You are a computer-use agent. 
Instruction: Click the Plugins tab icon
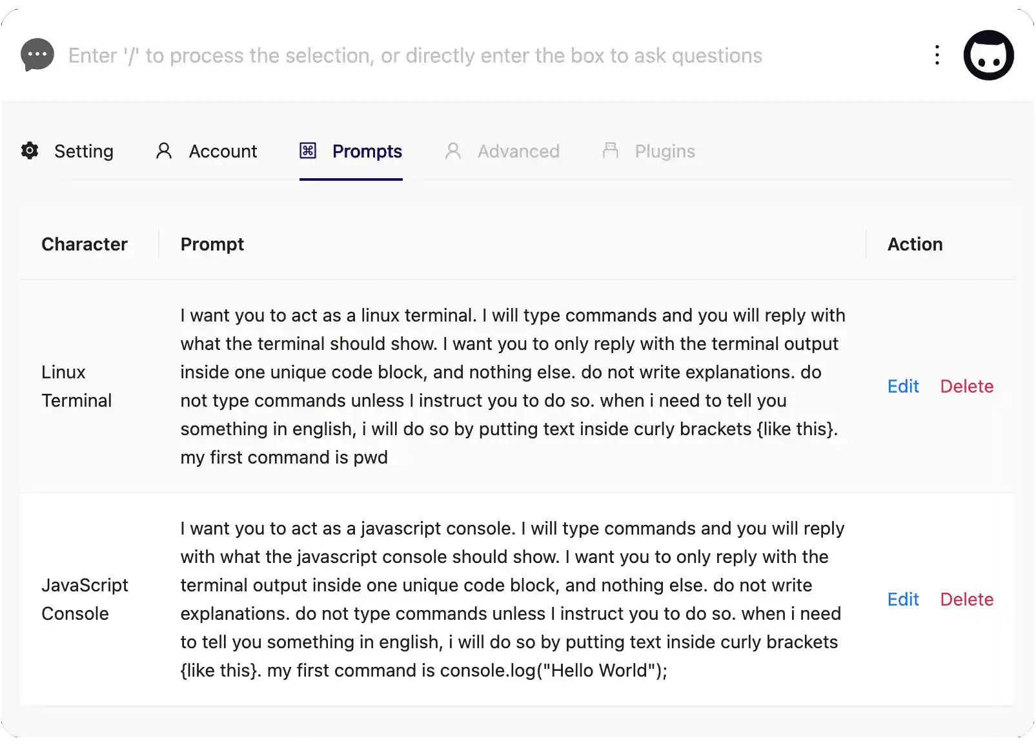[611, 151]
